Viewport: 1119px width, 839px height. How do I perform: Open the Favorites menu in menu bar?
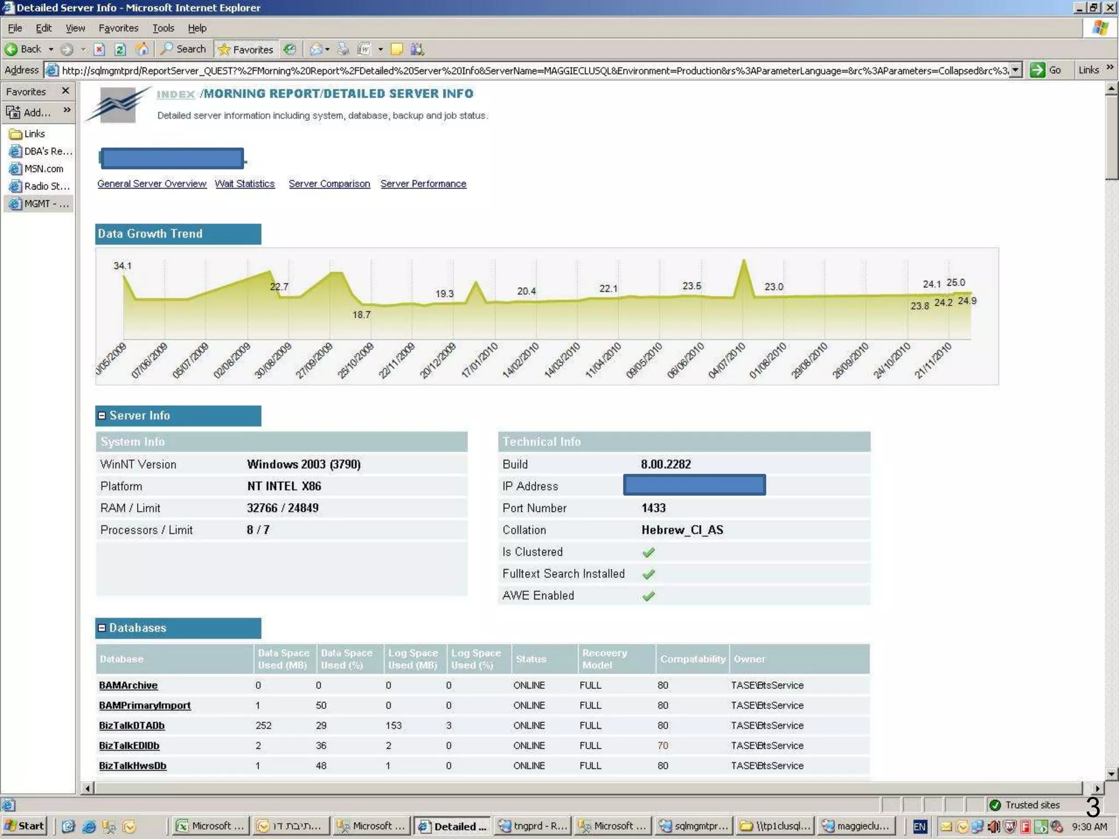point(118,28)
